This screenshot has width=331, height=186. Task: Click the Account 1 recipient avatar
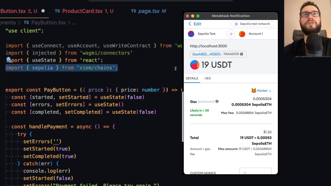[x=242, y=34]
